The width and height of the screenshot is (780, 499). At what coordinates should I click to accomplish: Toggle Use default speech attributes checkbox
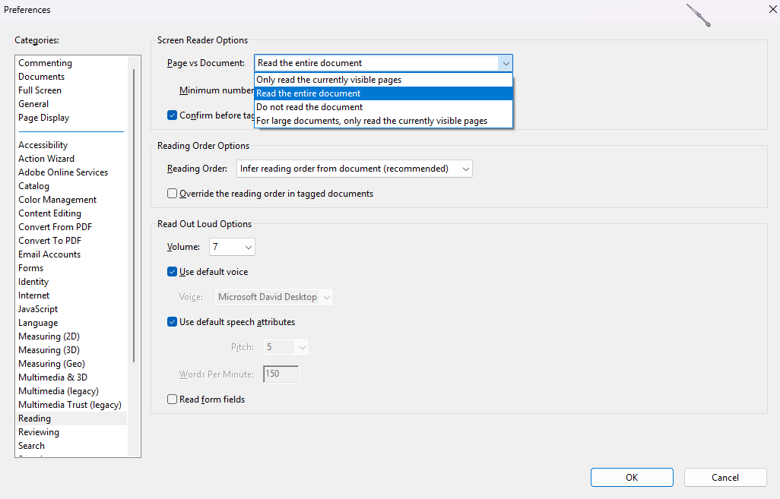point(172,322)
